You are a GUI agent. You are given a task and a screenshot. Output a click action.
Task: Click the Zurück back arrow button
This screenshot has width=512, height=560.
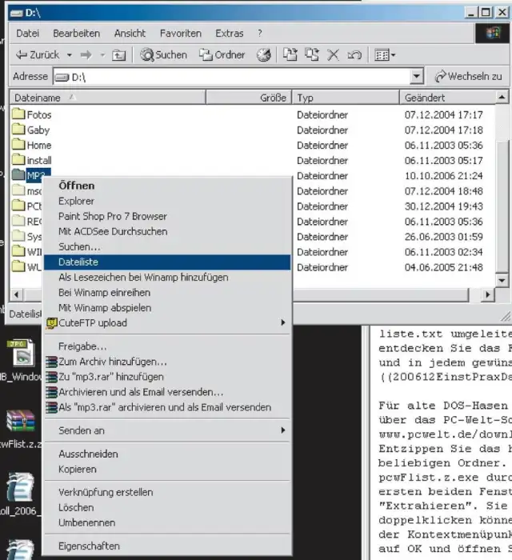[x=37, y=55]
